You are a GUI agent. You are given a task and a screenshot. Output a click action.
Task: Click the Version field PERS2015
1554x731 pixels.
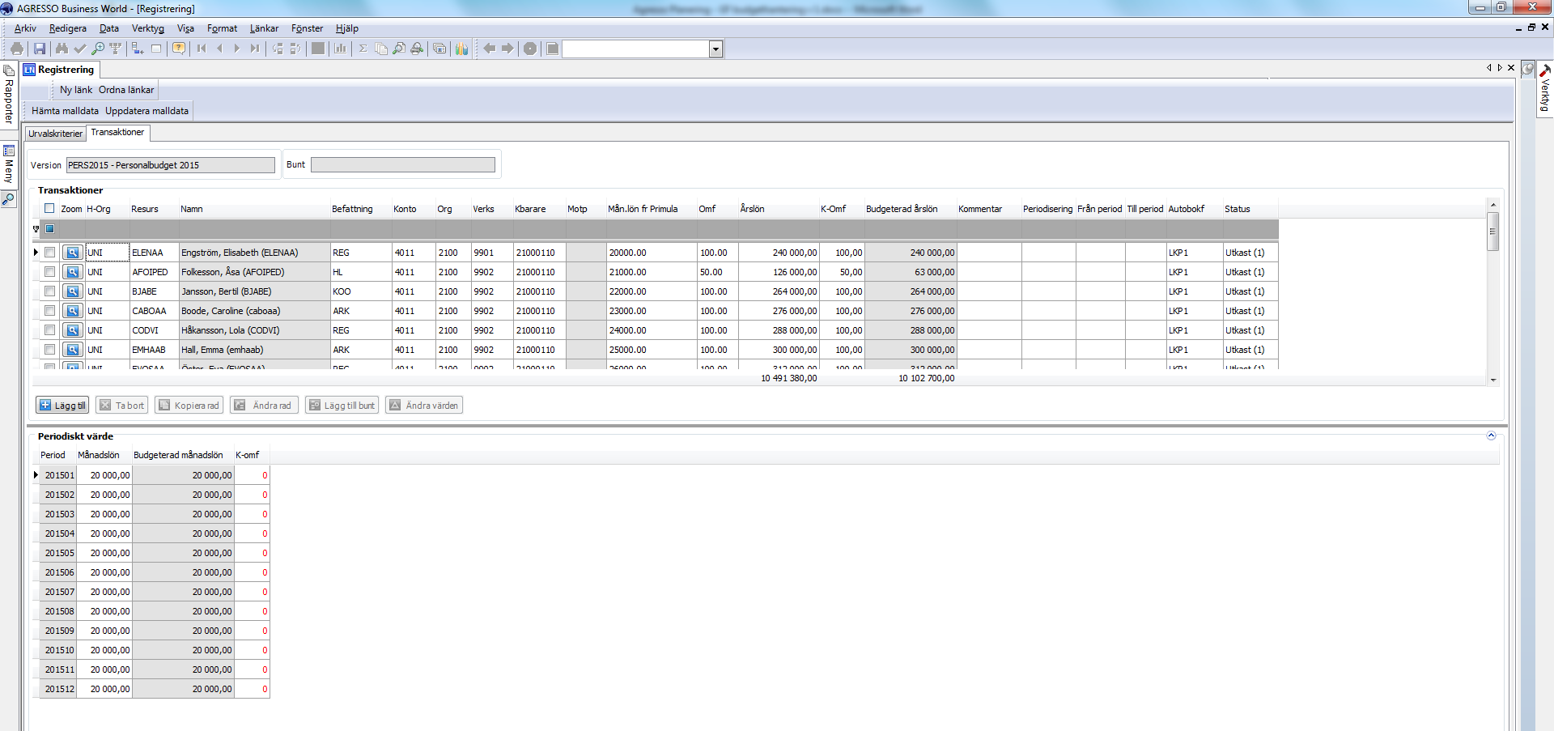[x=171, y=165]
